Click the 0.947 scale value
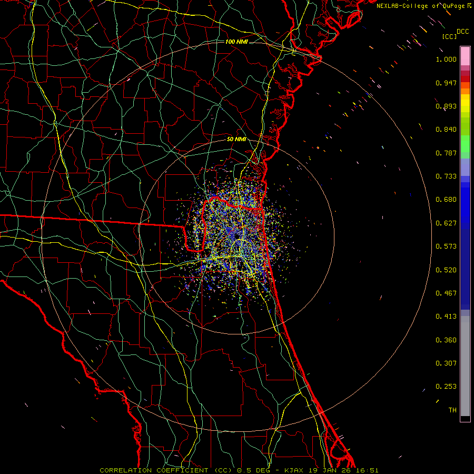 pyautogui.click(x=446, y=83)
